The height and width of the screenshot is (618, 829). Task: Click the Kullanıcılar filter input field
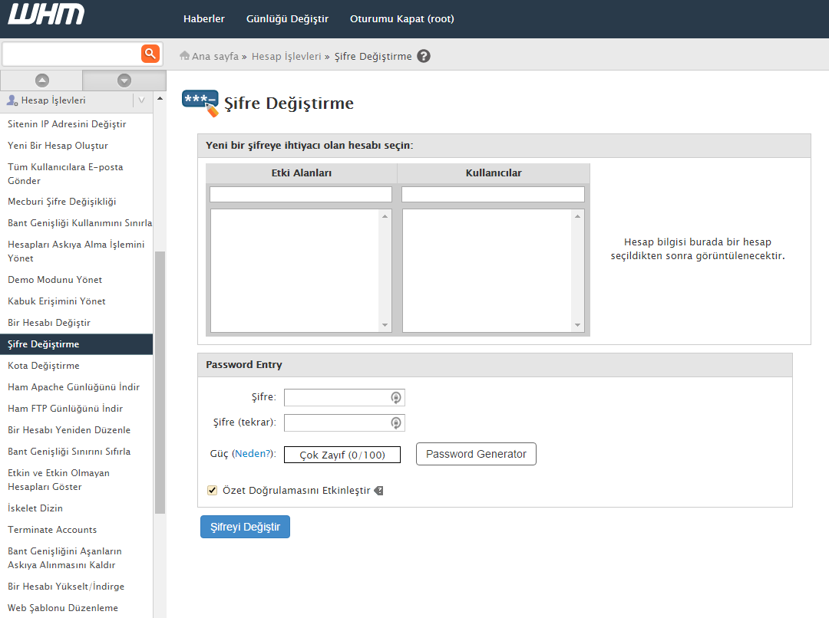[493, 195]
